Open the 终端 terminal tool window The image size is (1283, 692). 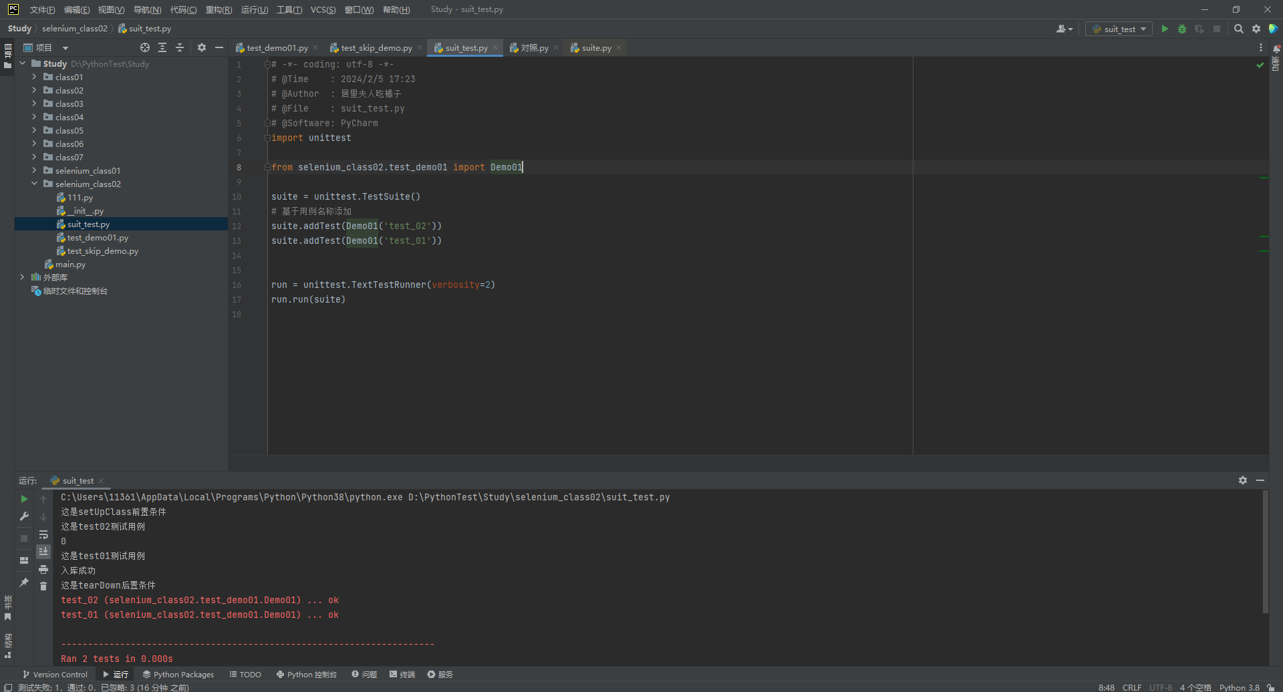click(402, 675)
